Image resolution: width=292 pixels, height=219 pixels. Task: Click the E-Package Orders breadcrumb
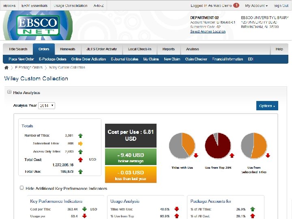tap(29, 67)
